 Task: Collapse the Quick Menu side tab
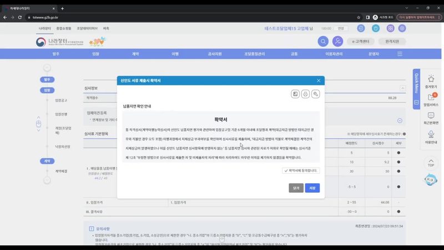pos(416,102)
